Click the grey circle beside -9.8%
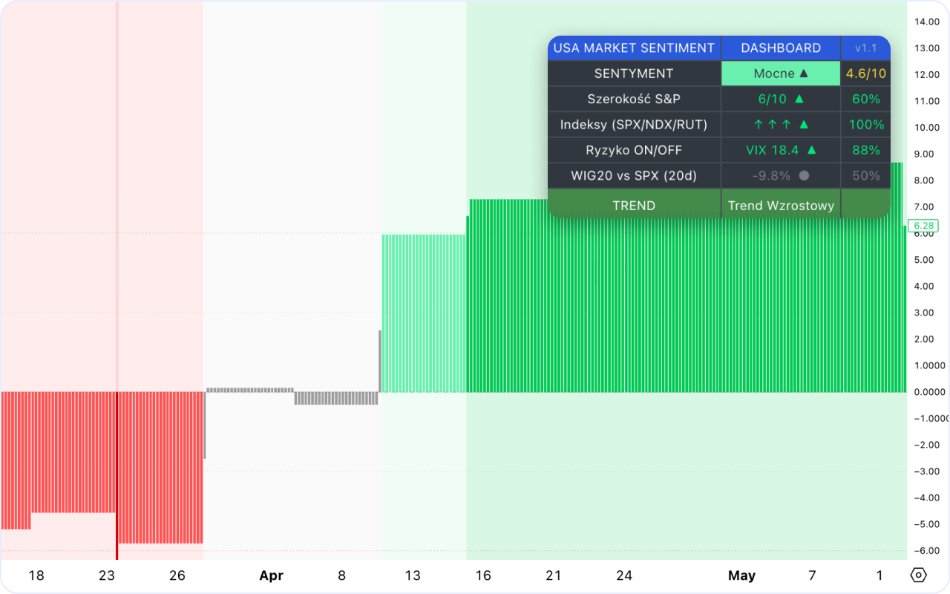This screenshot has width=950, height=594. (804, 176)
